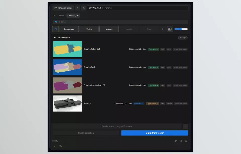The width and height of the screenshot is (241, 154).
Task: Toggle the Sequences filter
Action: pos(69,29)
